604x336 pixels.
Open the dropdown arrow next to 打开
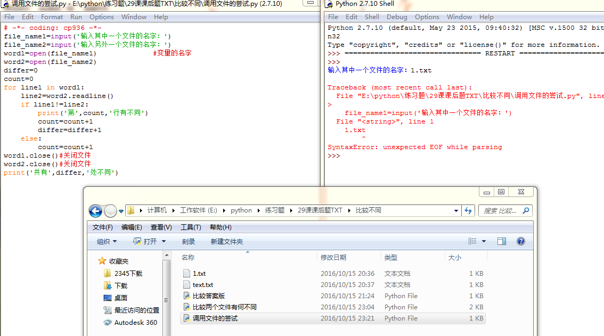[164, 241]
